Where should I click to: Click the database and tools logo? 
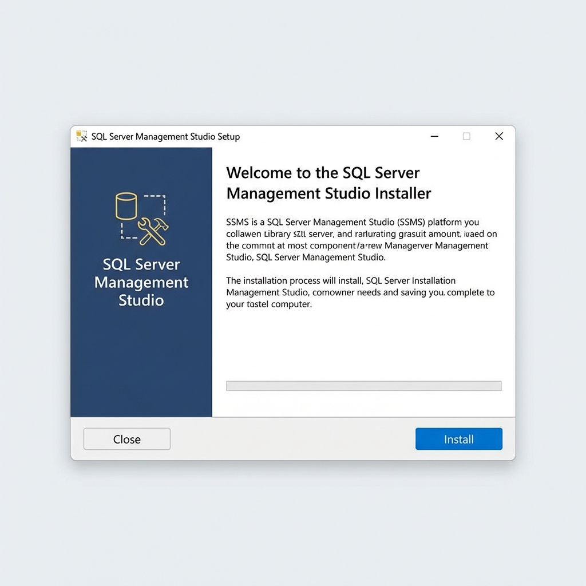coord(142,219)
